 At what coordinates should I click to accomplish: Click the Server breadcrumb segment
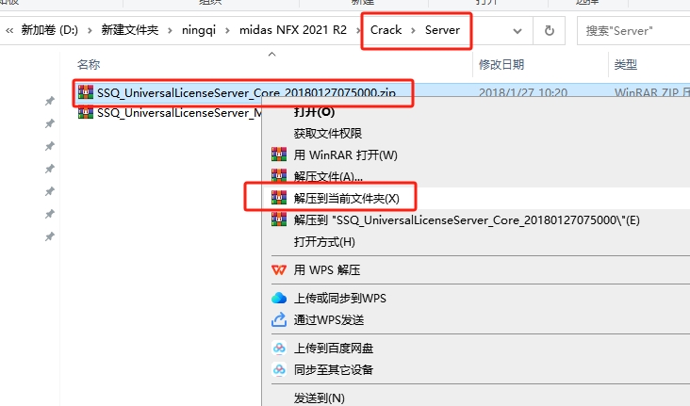(x=442, y=30)
